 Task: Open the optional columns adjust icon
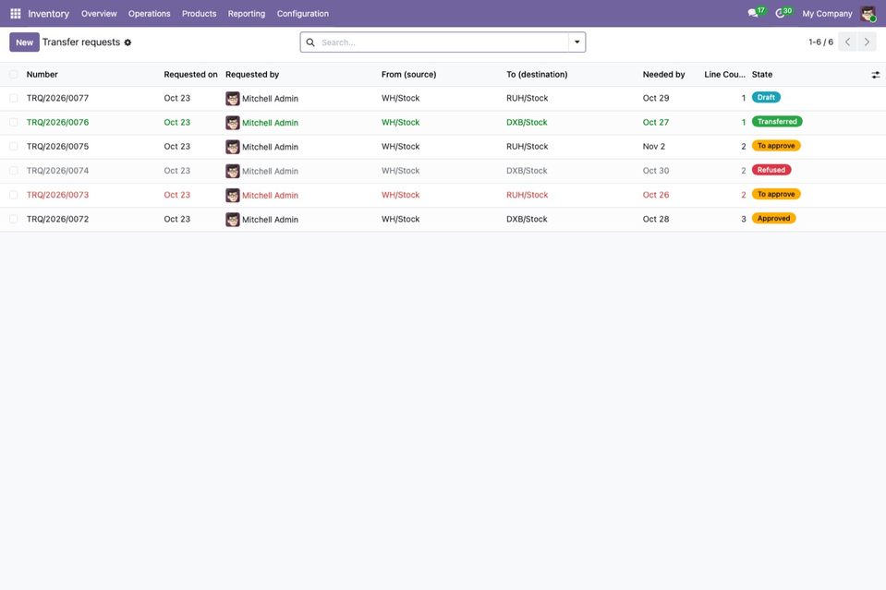coord(875,75)
